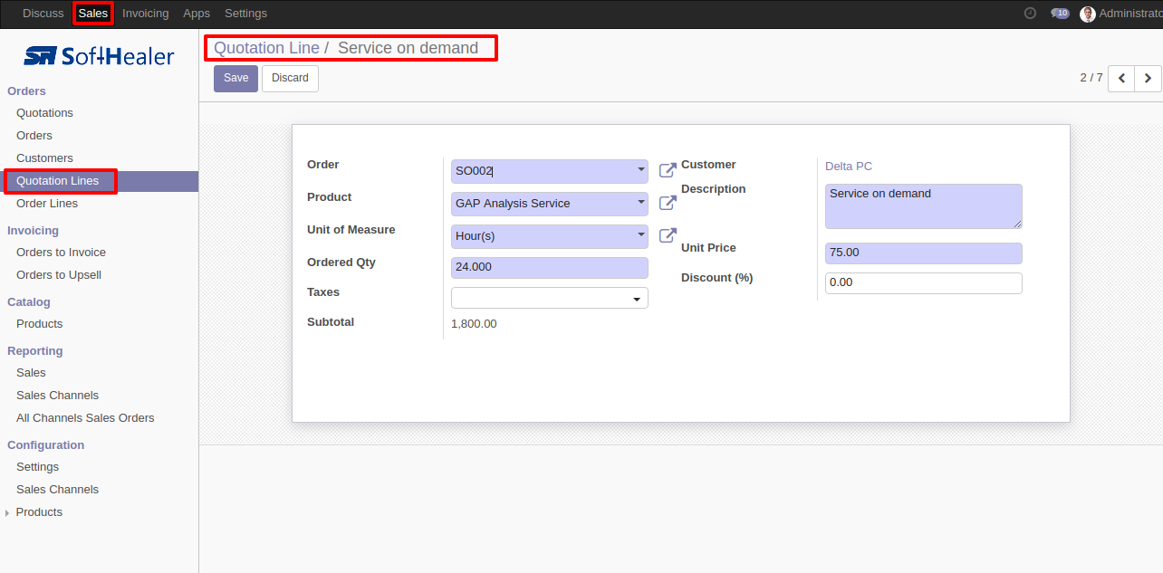Open Sales Channels under Configuration
Screen dimensions: 1163x573
57,490
